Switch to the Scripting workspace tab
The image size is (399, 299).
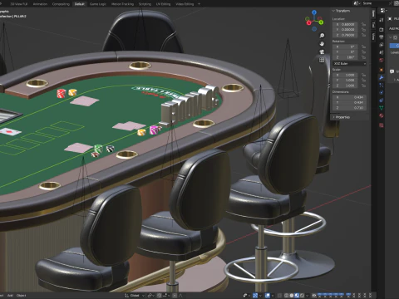pos(145,4)
